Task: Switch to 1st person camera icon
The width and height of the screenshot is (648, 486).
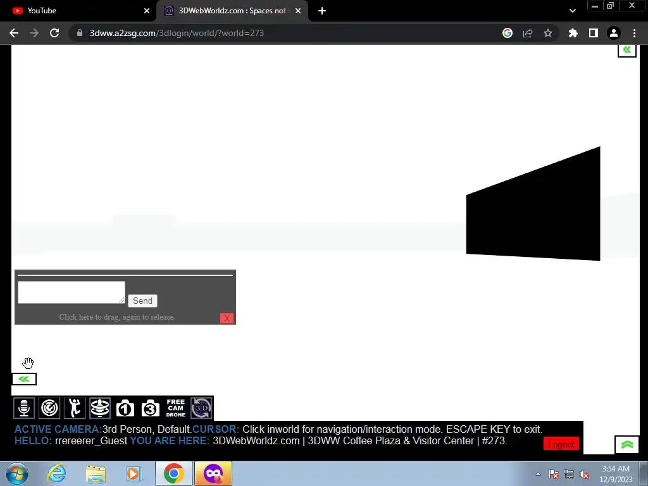Action: [125, 408]
